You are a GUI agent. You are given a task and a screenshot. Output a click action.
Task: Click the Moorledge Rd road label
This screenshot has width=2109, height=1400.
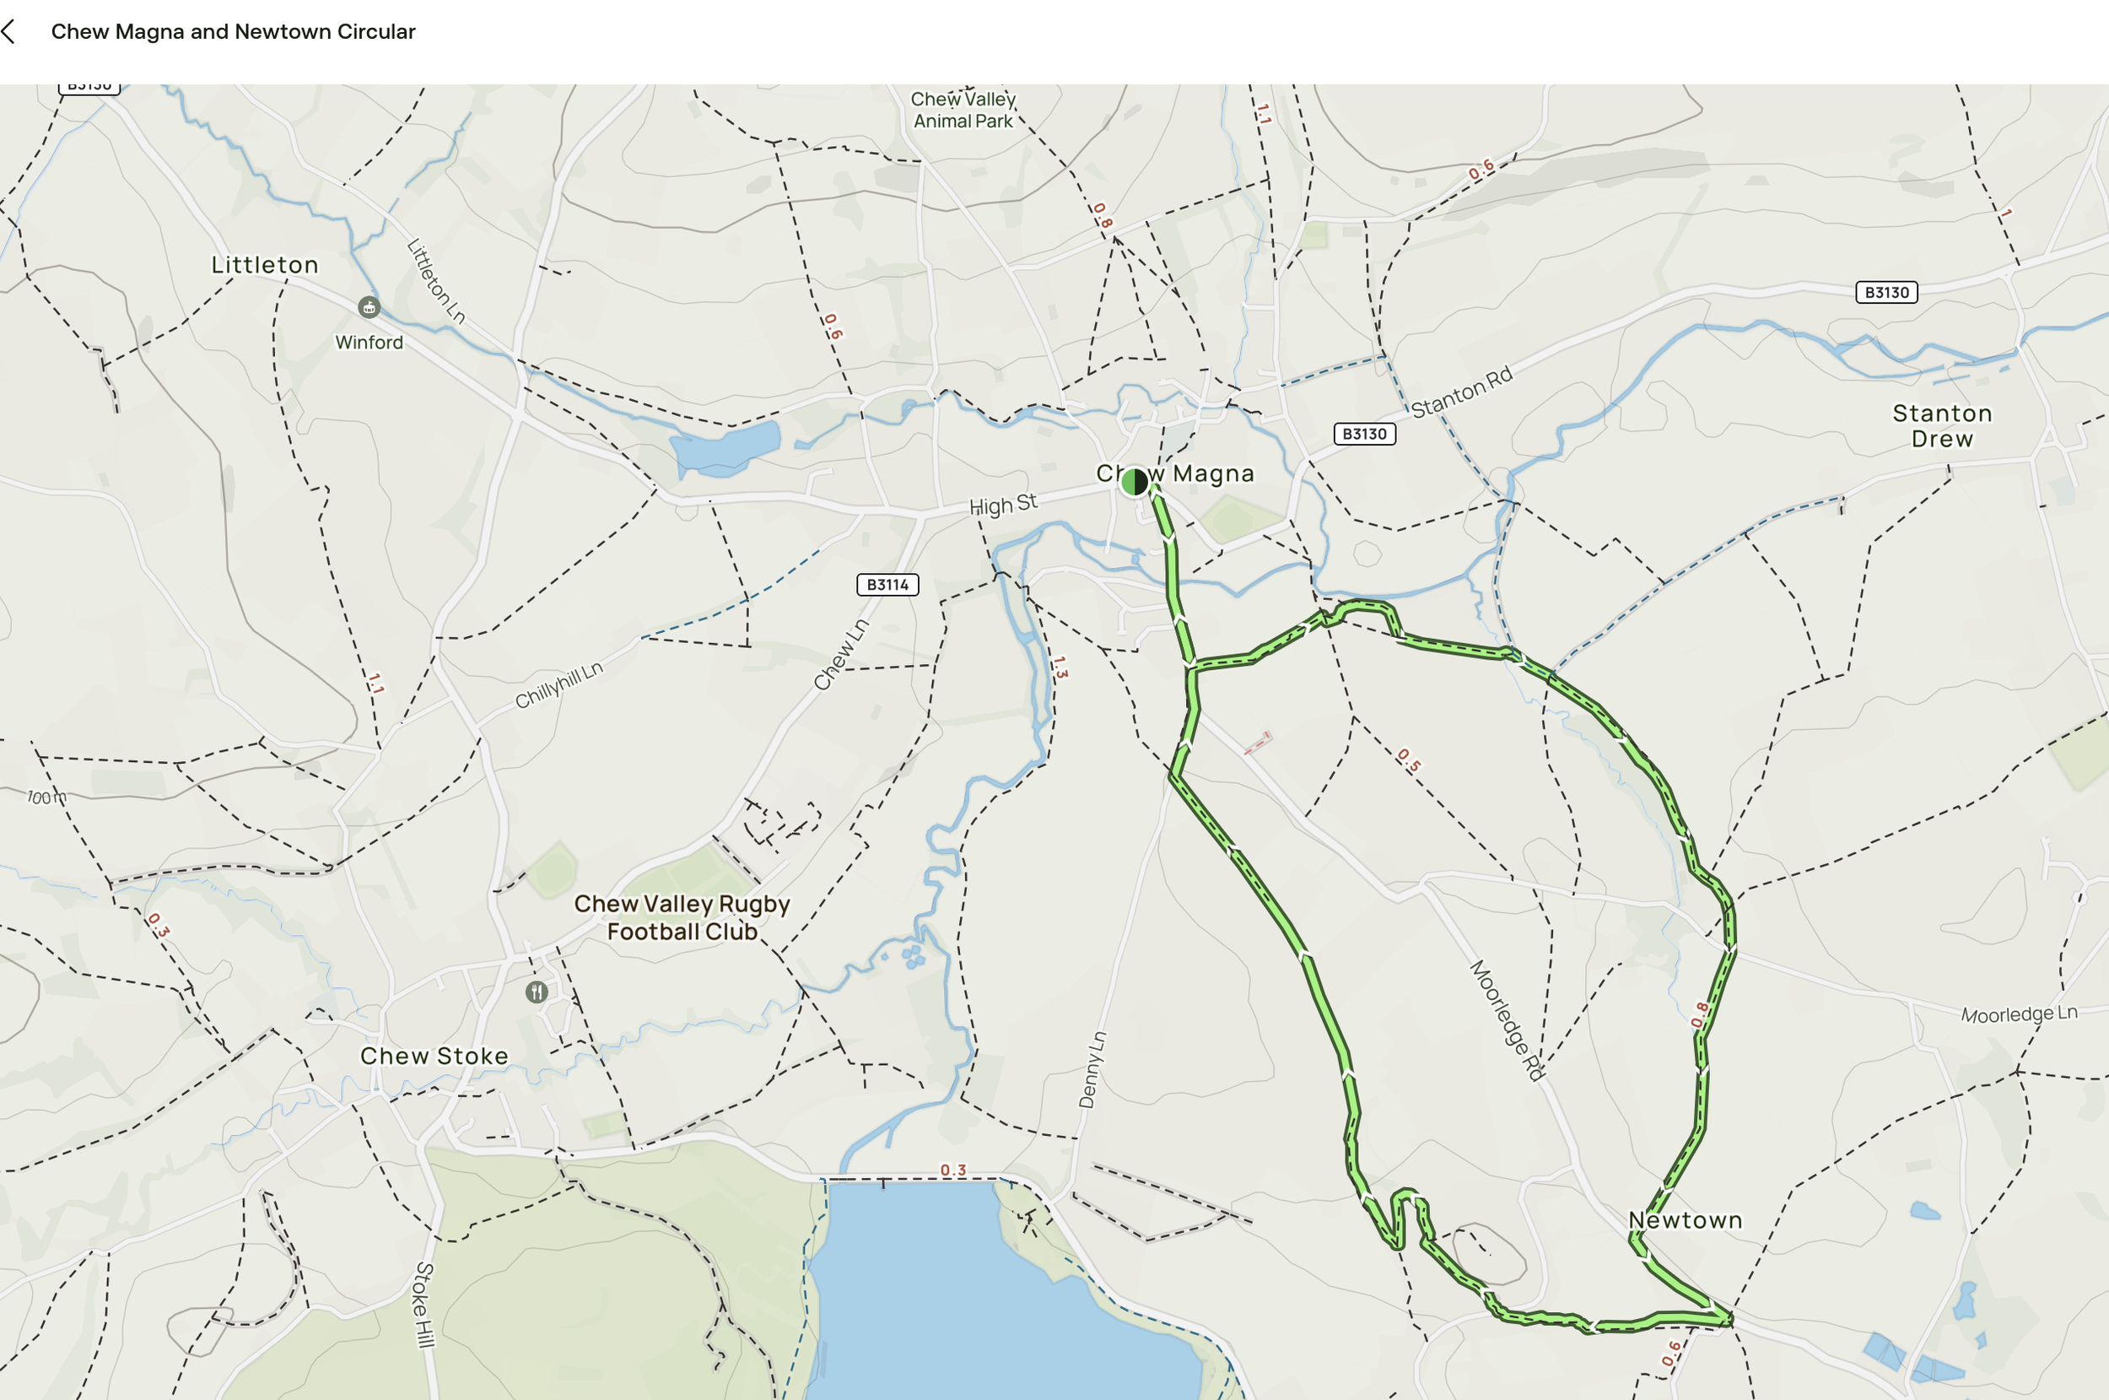point(1507,1019)
